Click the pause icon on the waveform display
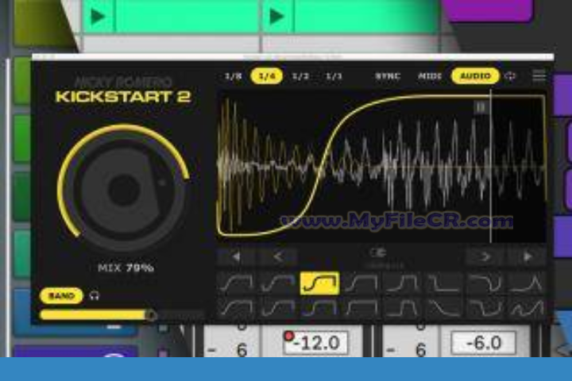 pyautogui.click(x=481, y=107)
